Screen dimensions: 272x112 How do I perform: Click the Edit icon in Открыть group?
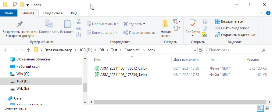[205, 28]
